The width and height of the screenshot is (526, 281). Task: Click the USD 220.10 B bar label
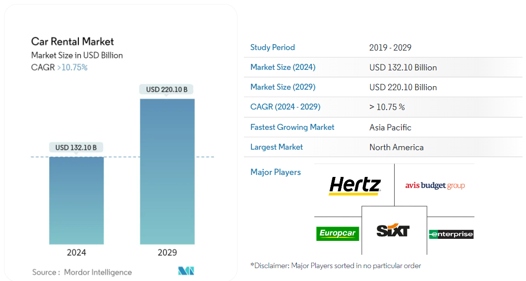(x=167, y=90)
